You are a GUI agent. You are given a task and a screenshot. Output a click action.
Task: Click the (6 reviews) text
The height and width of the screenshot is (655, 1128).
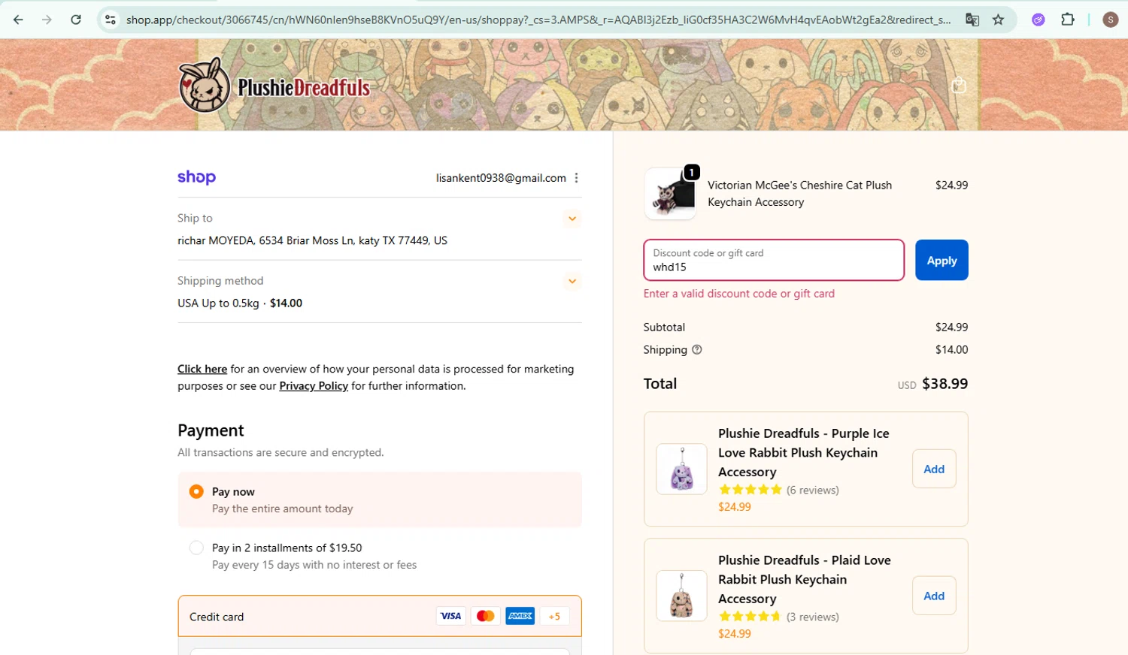point(813,490)
